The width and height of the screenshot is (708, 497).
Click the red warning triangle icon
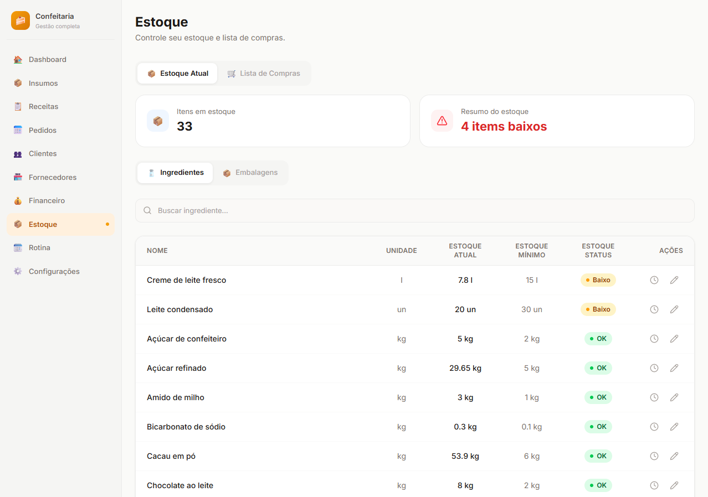click(x=442, y=121)
